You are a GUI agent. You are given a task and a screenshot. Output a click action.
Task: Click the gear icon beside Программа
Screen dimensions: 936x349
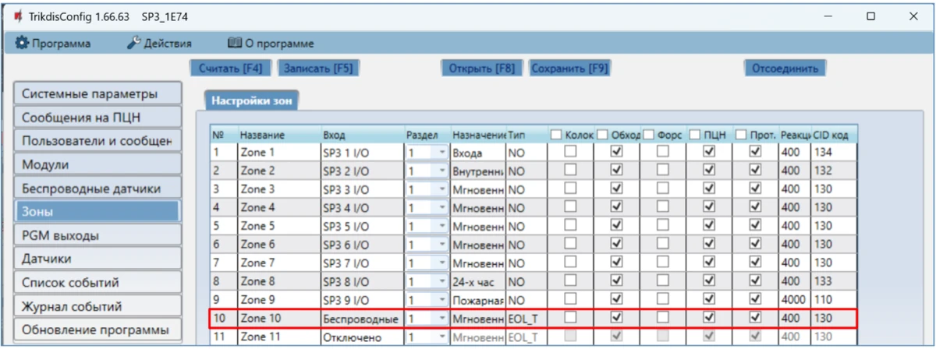tap(22, 44)
